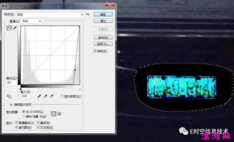Open the 通道 RGB channel dropdown
234x142 pixels.
(x=32, y=21)
